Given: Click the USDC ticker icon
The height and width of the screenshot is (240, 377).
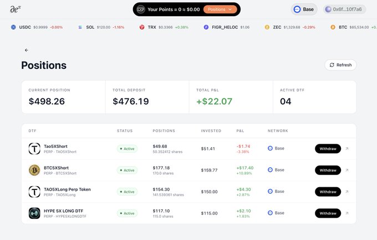Looking at the screenshot, I should click(x=13, y=27).
